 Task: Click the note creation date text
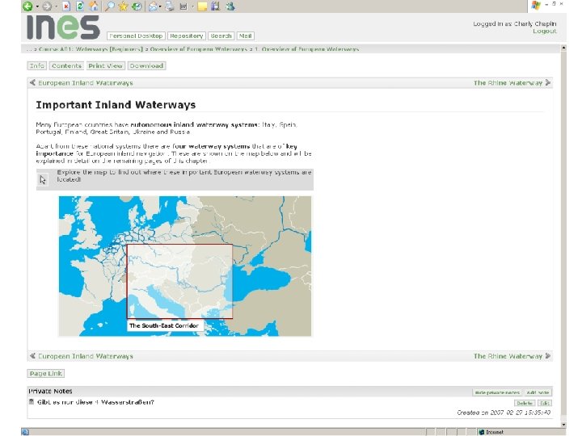click(504, 413)
